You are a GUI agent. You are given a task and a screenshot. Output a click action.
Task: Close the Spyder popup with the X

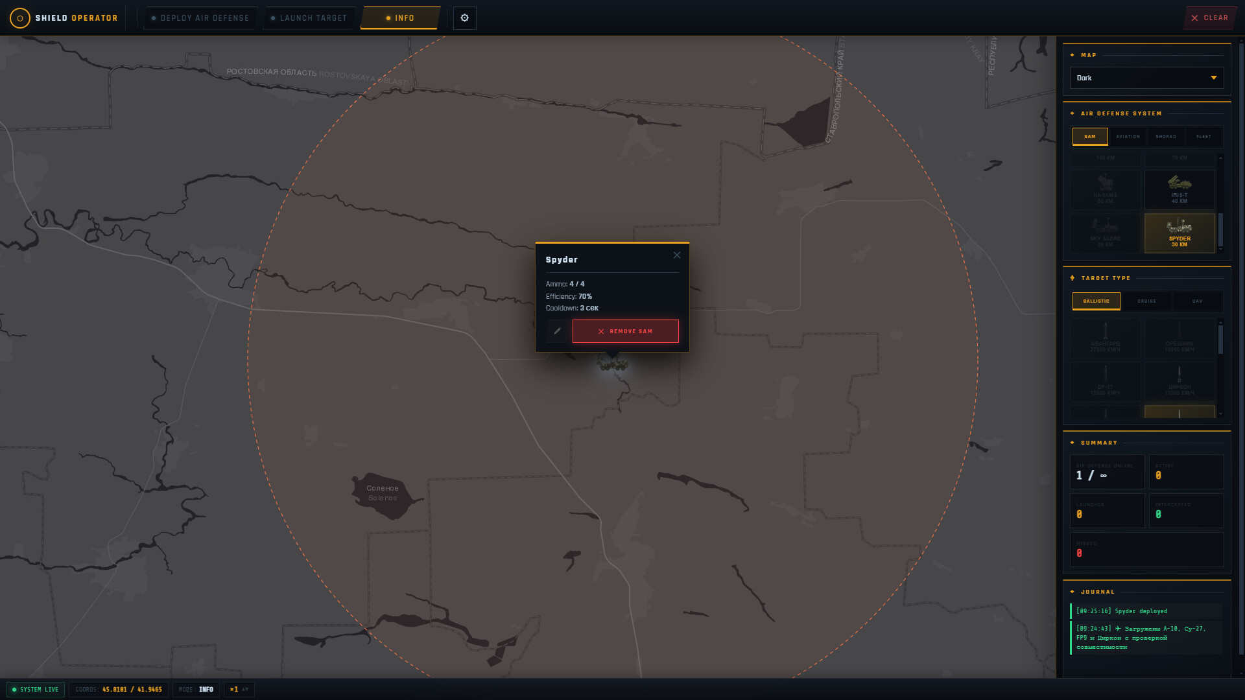[x=677, y=255]
